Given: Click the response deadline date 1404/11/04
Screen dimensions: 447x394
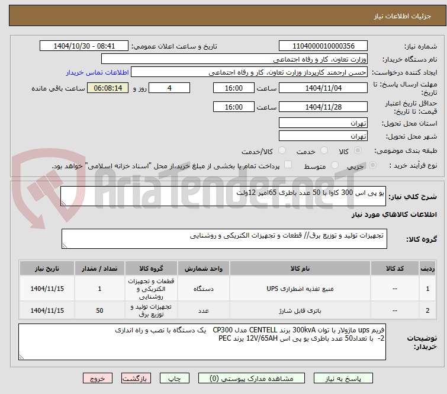Looking at the screenshot, I should point(323,88).
